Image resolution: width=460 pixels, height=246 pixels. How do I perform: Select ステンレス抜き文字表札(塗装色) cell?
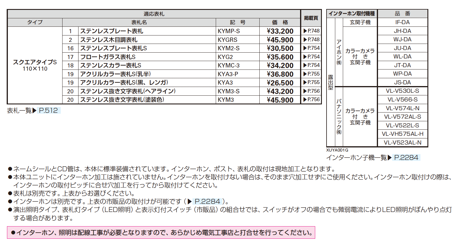(147, 100)
